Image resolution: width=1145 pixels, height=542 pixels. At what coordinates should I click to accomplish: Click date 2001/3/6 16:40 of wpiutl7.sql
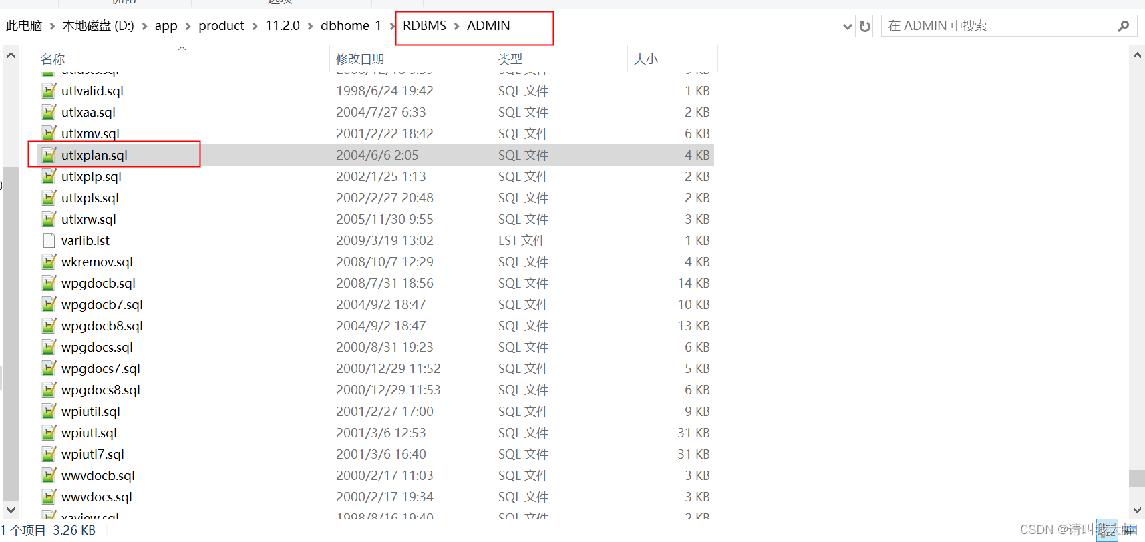pos(381,454)
